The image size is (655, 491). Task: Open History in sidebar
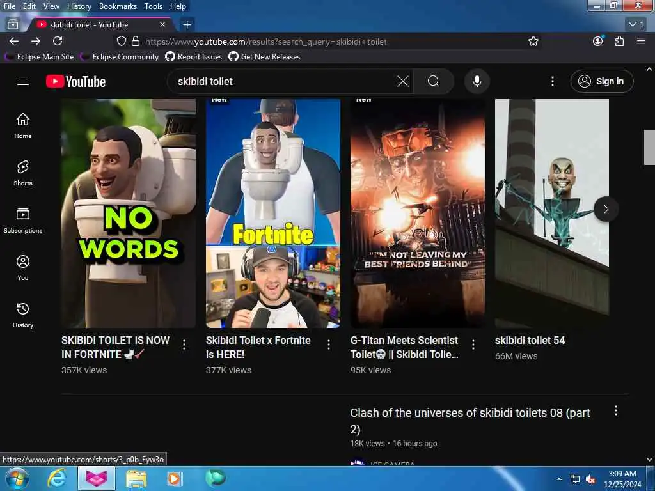[22, 315]
